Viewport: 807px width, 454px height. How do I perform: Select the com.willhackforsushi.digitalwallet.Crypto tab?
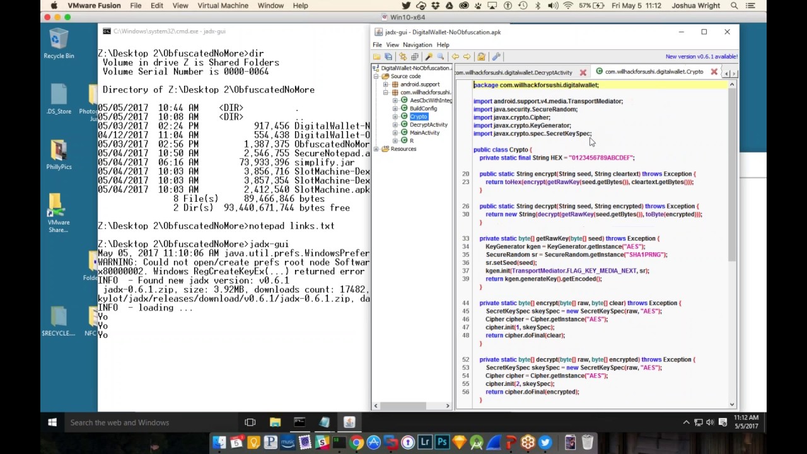654,72
